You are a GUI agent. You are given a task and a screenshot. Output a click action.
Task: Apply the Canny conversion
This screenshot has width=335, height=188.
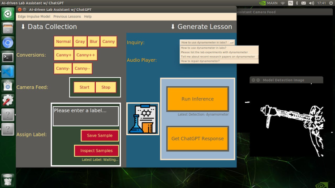pyautogui.click(x=108, y=42)
